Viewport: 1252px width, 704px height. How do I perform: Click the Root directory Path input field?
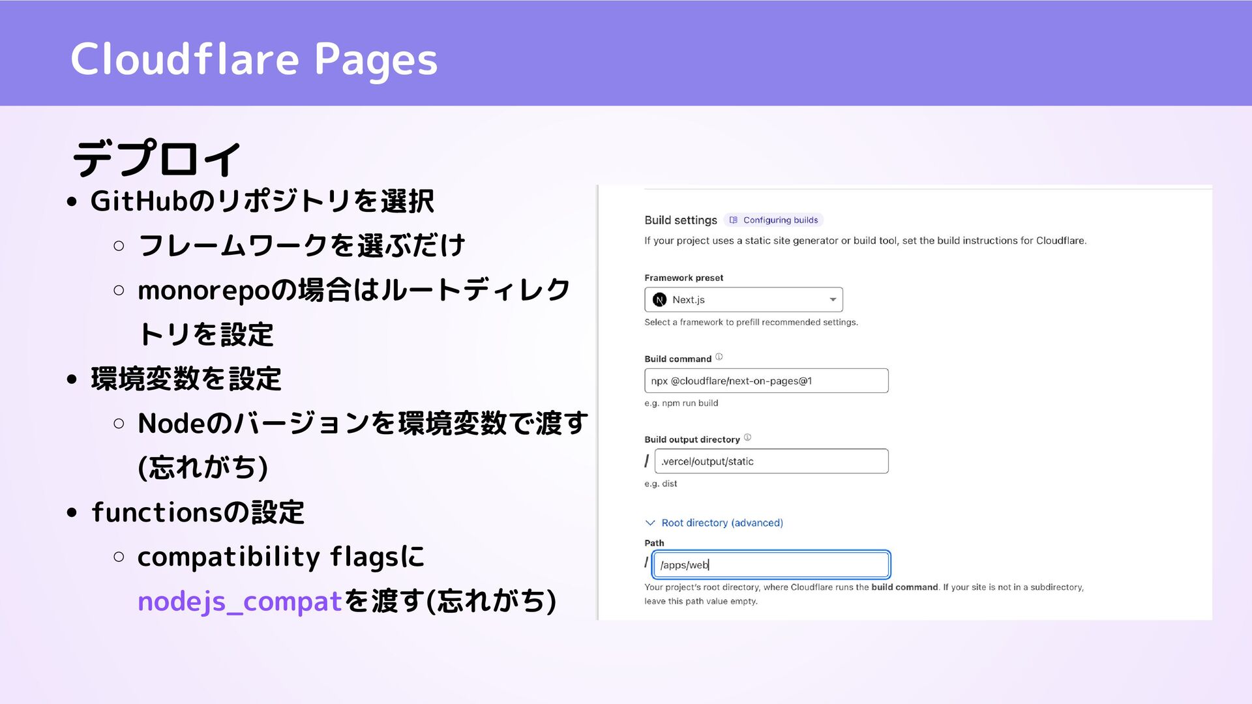pos(771,565)
